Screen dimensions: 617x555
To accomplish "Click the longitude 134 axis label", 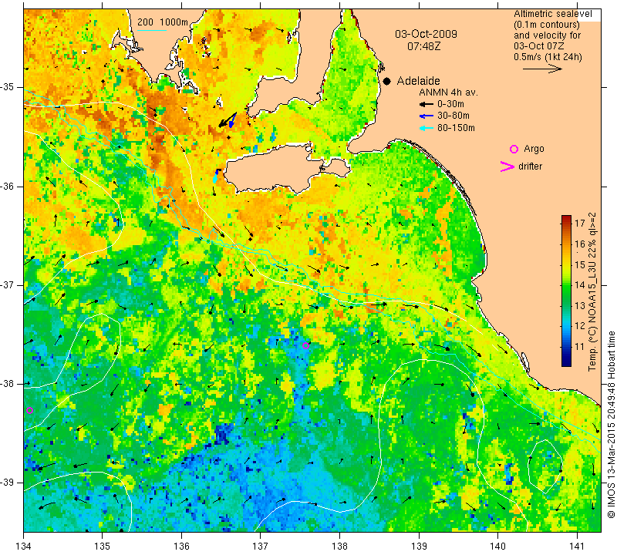I will (24, 547).
